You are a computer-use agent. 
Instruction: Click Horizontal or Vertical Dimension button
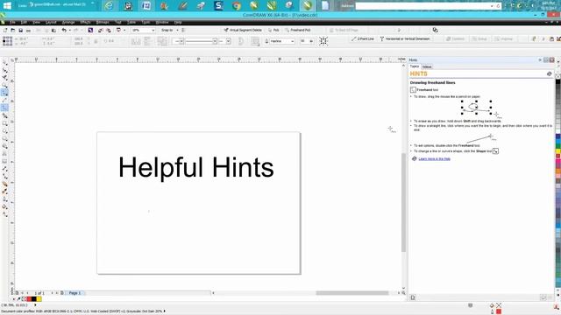405,38
